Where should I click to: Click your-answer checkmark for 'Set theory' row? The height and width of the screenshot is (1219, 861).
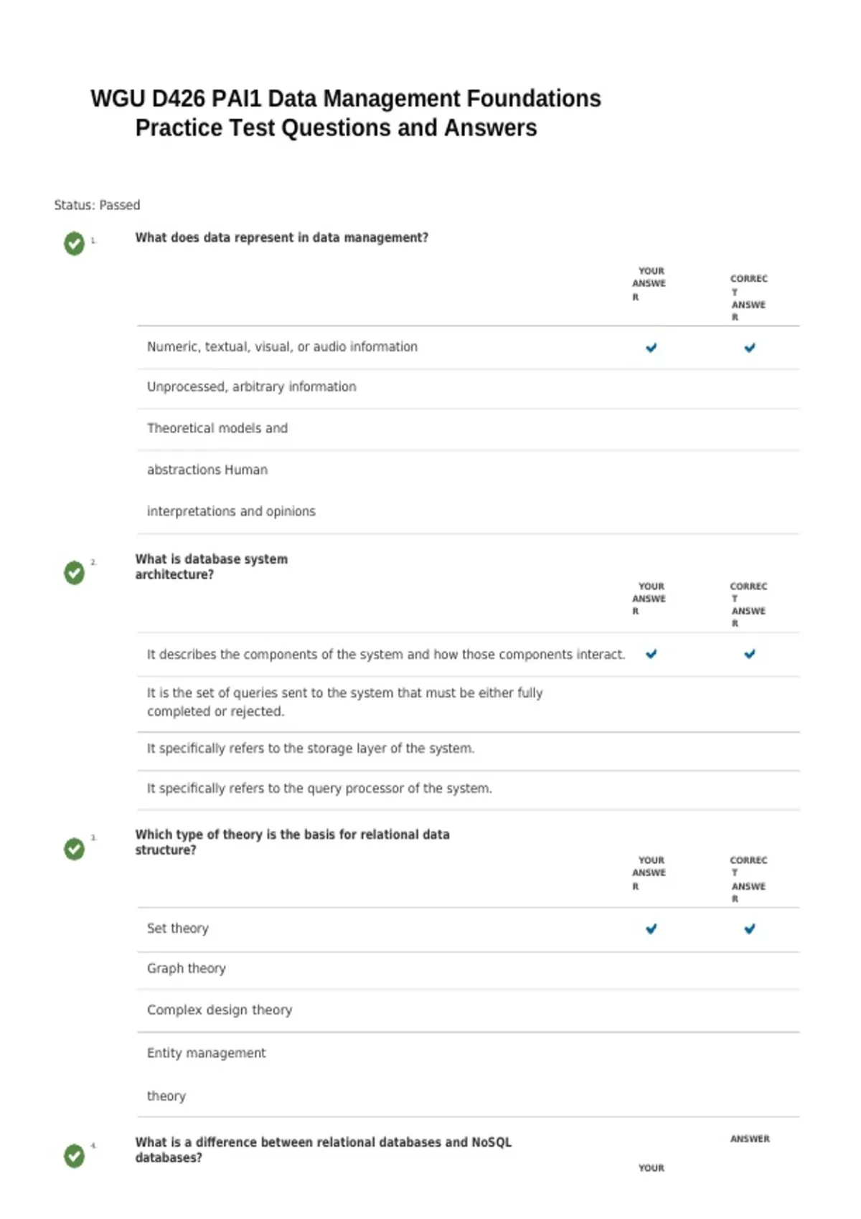click(651, 929)
